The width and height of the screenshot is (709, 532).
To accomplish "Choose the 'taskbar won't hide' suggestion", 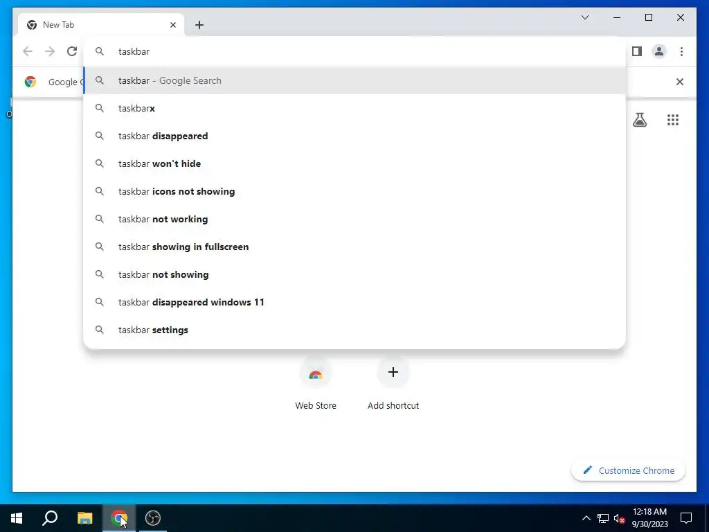I will pyautogui.click(x=355, y=163).
